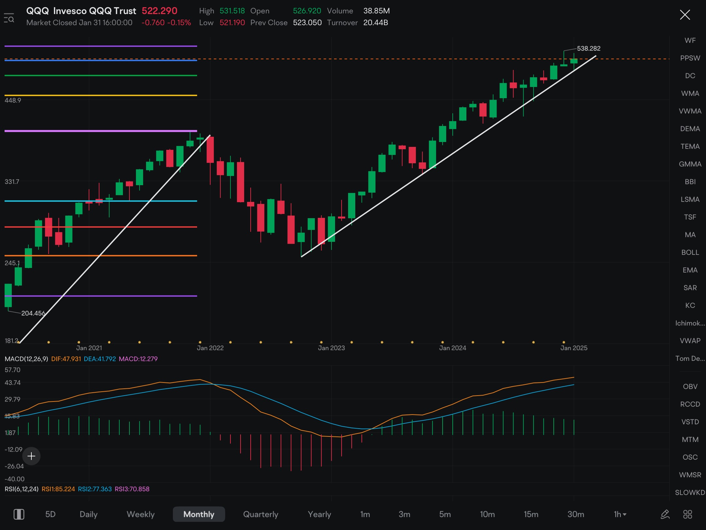
Task: Select the OBV sub-indicator
Action: [690, 386]
